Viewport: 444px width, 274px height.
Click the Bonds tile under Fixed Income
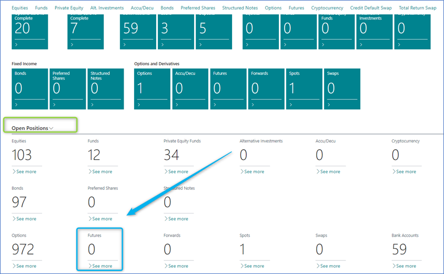29,89
